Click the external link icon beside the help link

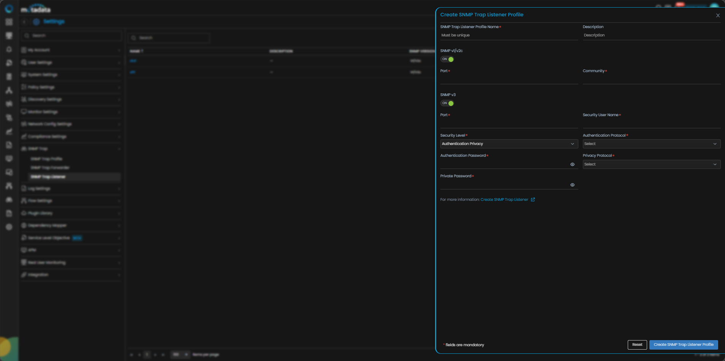tap(533, 200)
